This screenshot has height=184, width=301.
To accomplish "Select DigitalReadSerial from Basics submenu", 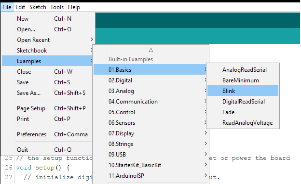I will [x=243, y=101].
